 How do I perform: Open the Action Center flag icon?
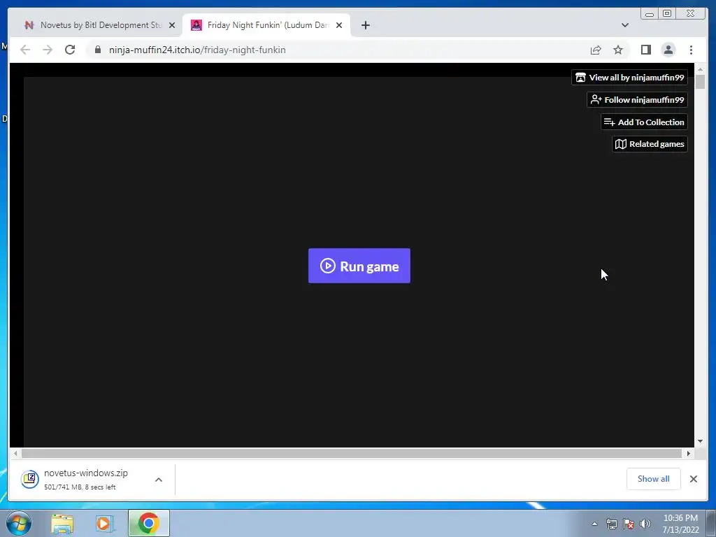point(629,524)
